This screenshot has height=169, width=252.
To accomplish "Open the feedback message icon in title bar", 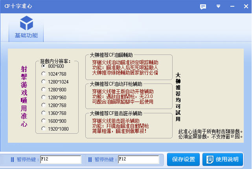I will 203,7.
